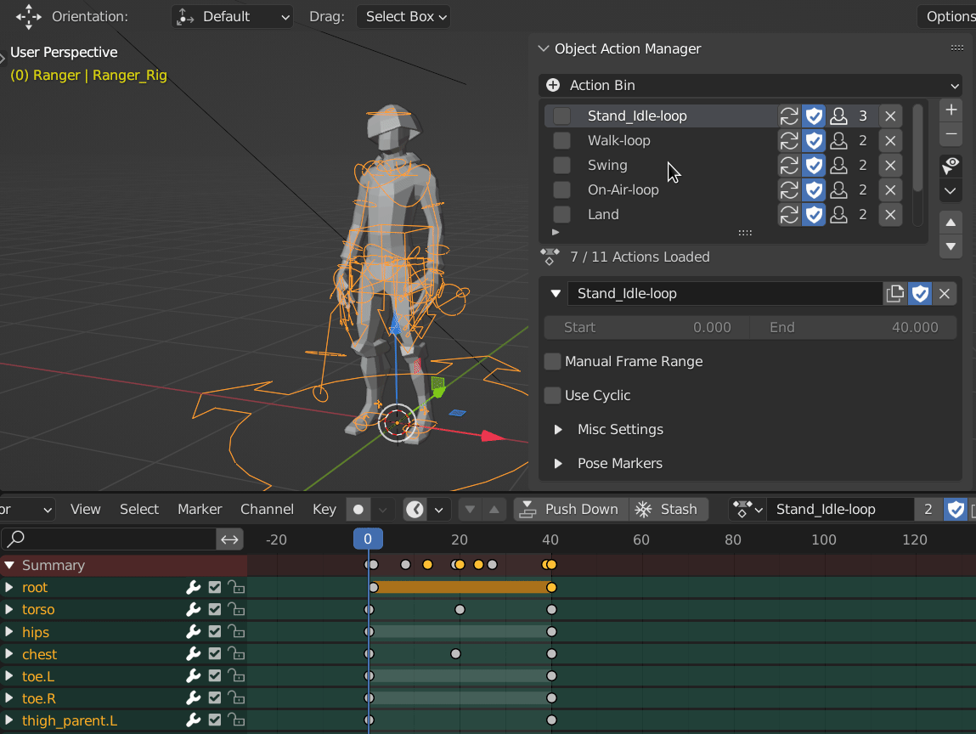Open the Drag Select Box dropdown
Screen dimensions: 976x734
[403, 17]
